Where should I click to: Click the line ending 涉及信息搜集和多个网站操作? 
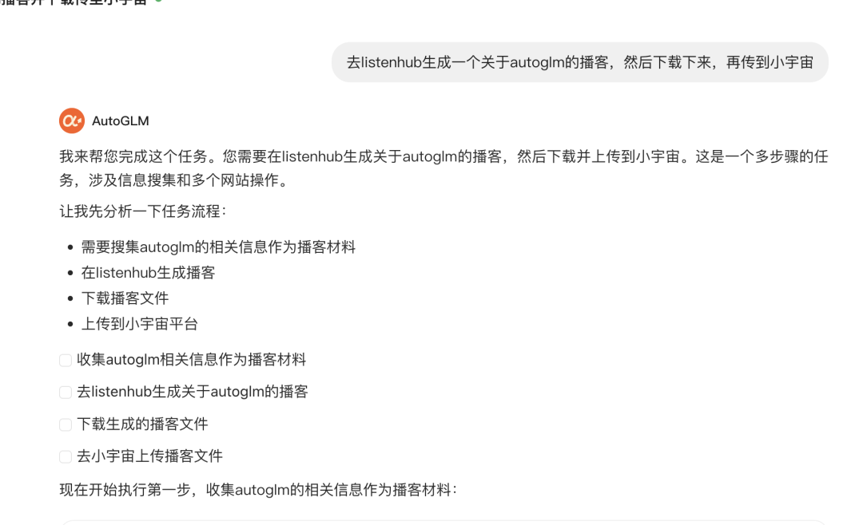(x=175, y=180)
